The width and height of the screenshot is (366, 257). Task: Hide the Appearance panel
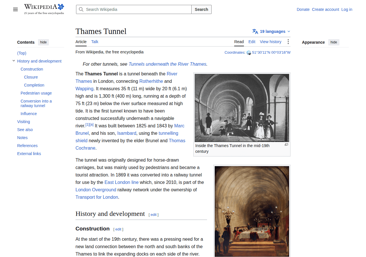click(x=334, y=42)
